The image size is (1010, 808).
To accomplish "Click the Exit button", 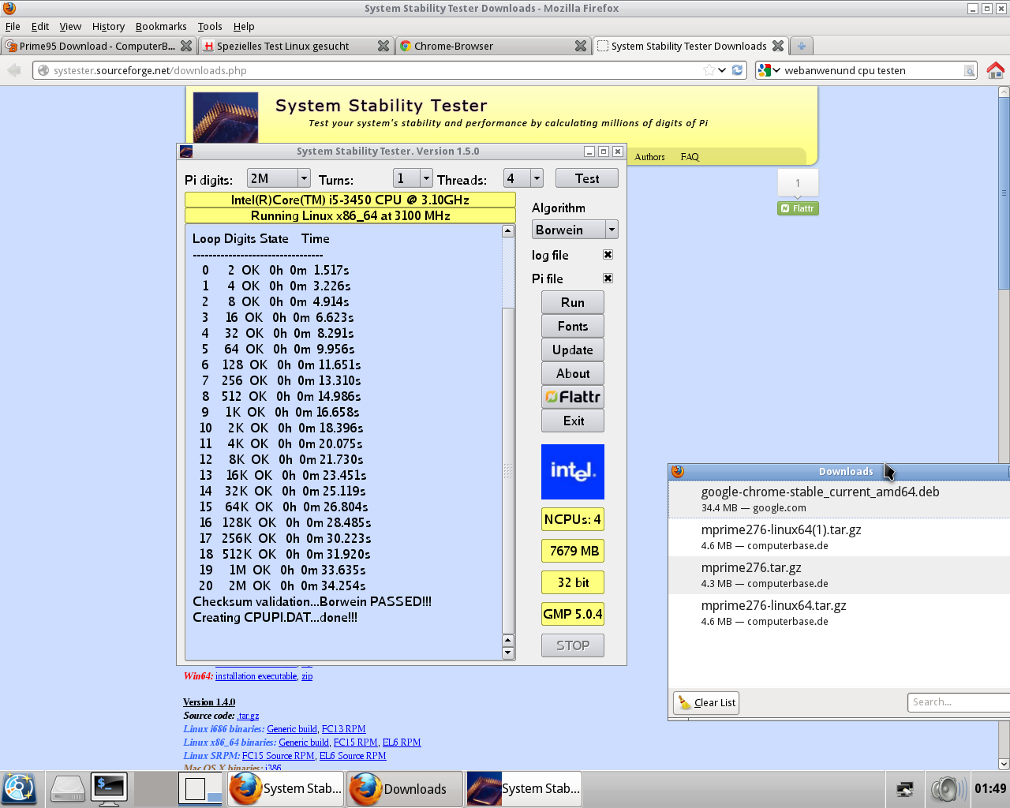I will tap(573, 421).
